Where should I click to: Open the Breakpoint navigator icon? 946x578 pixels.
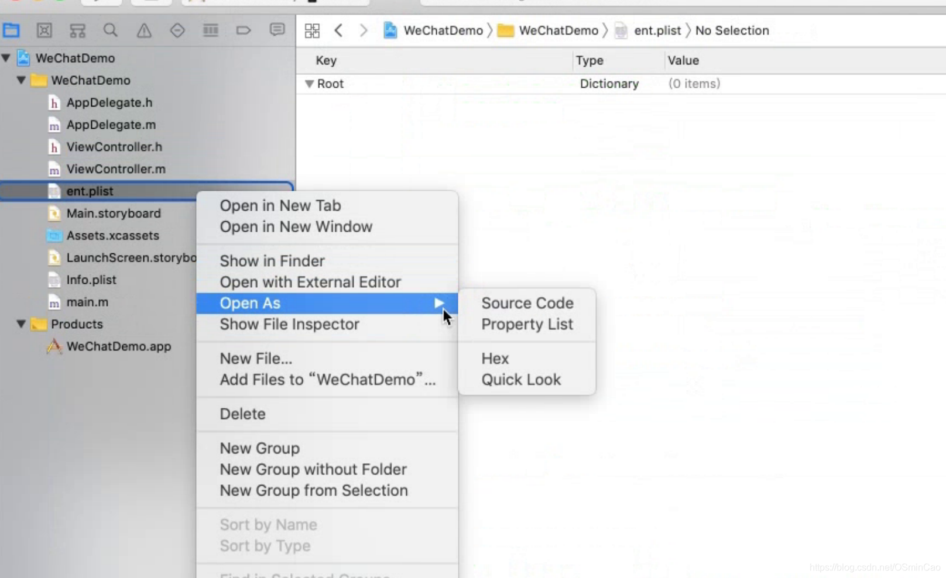tap(244, 30)
